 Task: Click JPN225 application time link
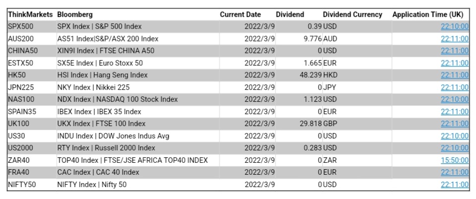[x=454, y=87]
